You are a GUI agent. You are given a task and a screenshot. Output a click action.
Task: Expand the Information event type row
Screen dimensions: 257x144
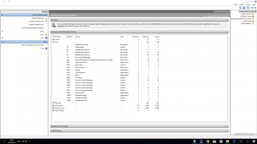click(53, 105)
